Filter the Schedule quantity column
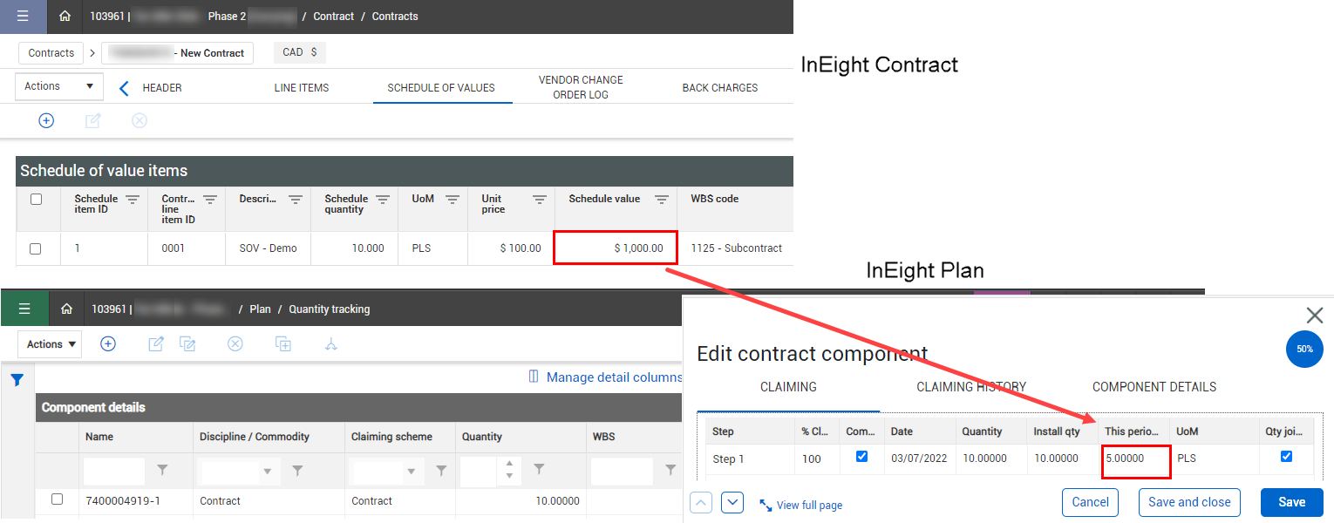The height and width of the screenshot is (523, 1334). point(383,199)
